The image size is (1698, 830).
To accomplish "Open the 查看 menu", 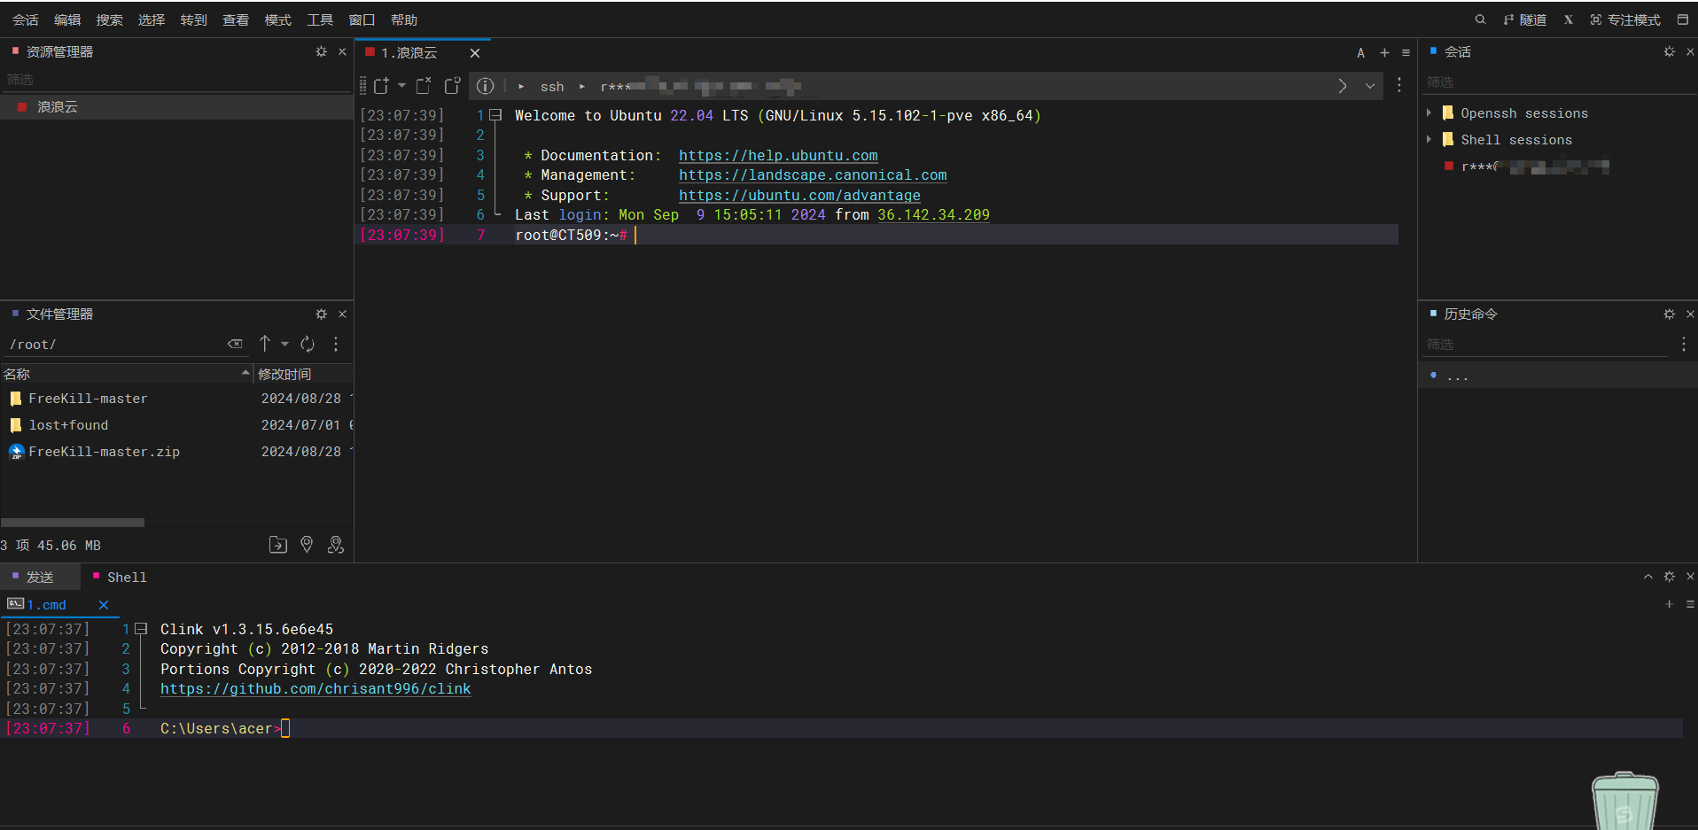I will pos(236,19).
